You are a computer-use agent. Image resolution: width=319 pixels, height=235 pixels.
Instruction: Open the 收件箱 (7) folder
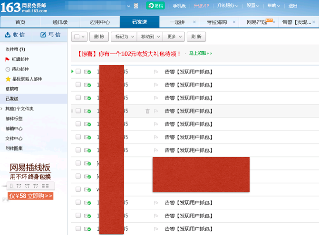(15, 49)
